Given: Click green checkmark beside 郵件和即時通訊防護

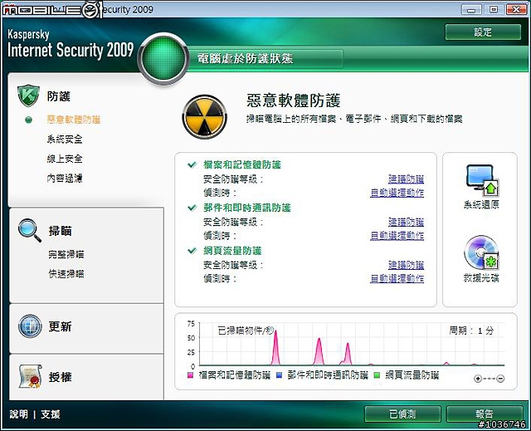Looking at the screenshot, I should pyautogui.click(x=192, y=208).
